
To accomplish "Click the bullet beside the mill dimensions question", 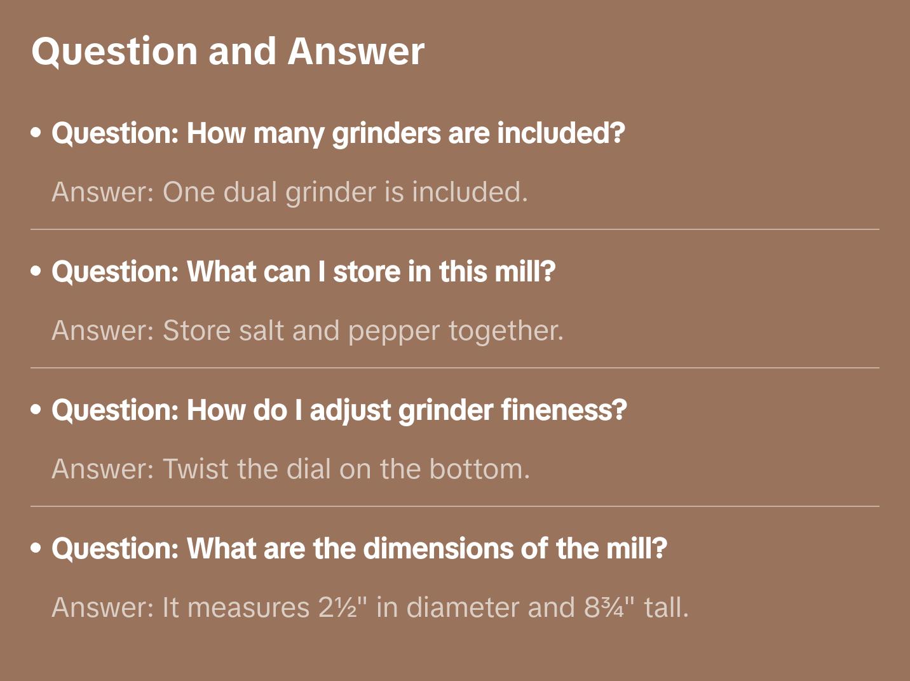I will 36,549.
